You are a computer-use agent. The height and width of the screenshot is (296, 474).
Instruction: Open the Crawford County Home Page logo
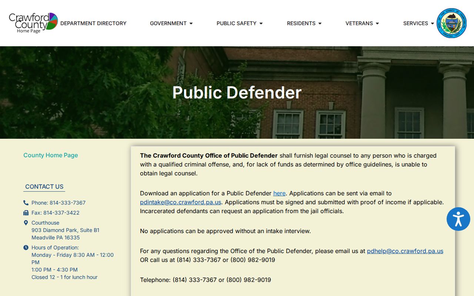[x=33, y=23]
